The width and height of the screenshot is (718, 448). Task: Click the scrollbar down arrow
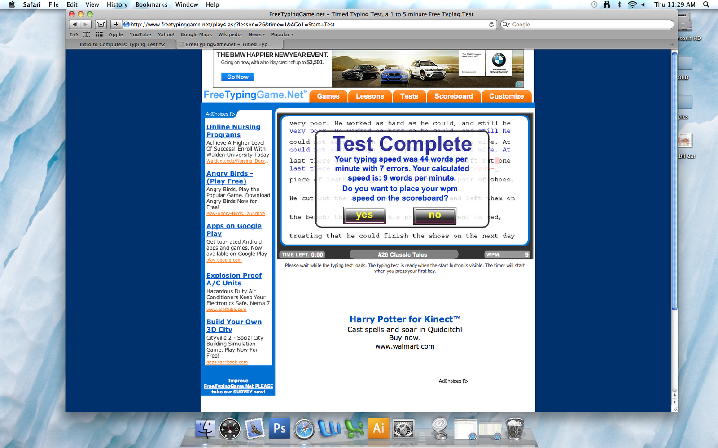[x=674, y=402]
